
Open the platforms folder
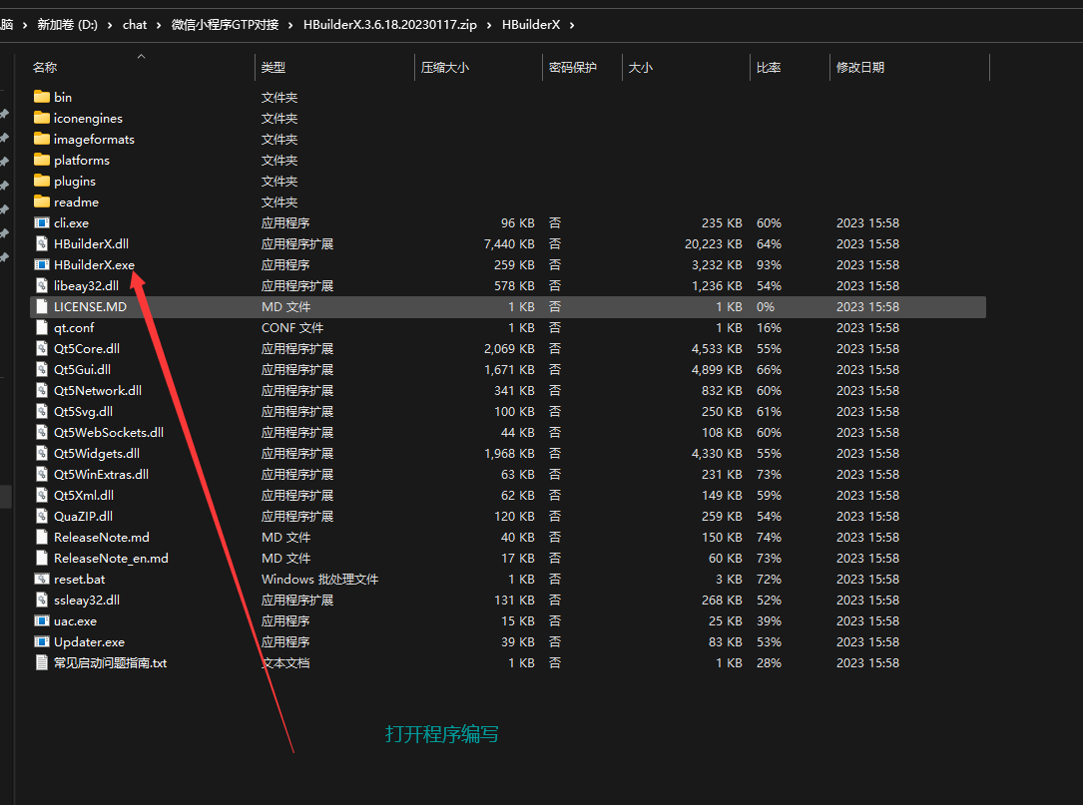coord(81,161)
